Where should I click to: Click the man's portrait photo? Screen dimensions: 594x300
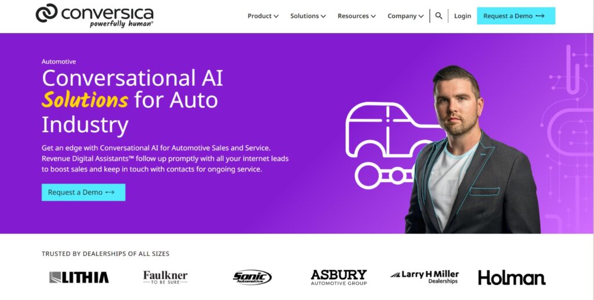tap(472, 149)
